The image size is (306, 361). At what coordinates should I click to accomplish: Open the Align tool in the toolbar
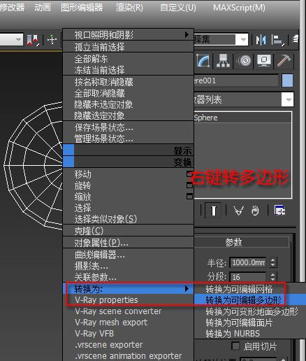pyautogui.click(x=278, y=40)
